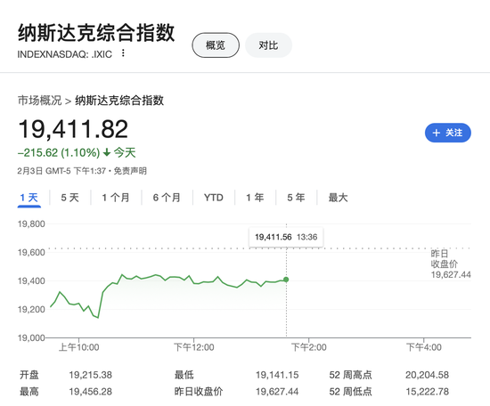Select the 1 天 time range tab
Screen dimensions: 490x406
29,198
